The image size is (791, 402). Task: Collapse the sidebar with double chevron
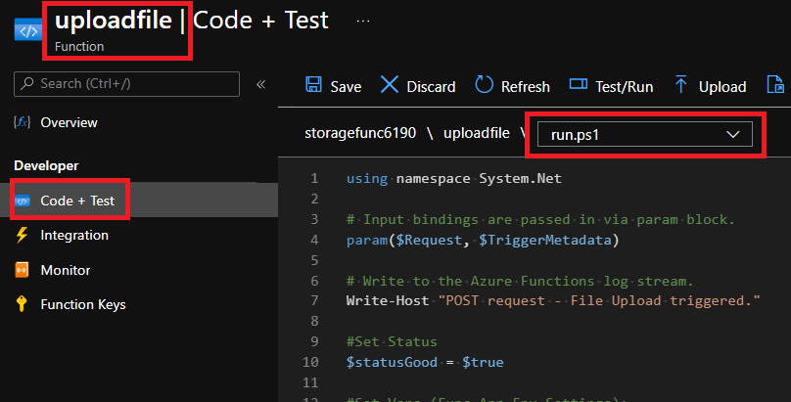[x=260, y=84]
